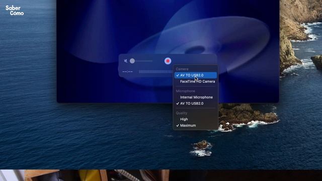Start recording with the red Record button
322x181 pixels.
click(168, 61)
